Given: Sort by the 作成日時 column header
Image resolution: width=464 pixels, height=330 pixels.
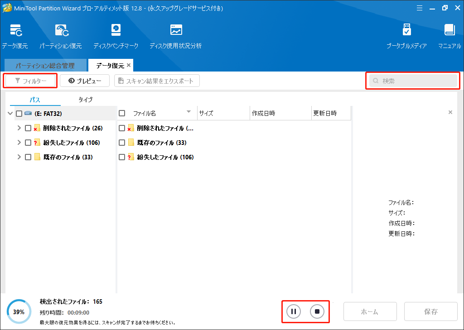Looking at the screenshot, I should point(281,113).
